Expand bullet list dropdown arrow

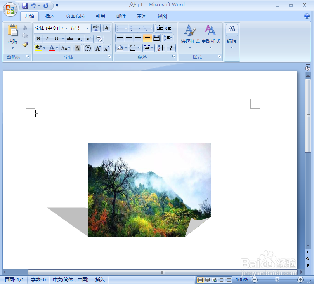click(126, 28)
